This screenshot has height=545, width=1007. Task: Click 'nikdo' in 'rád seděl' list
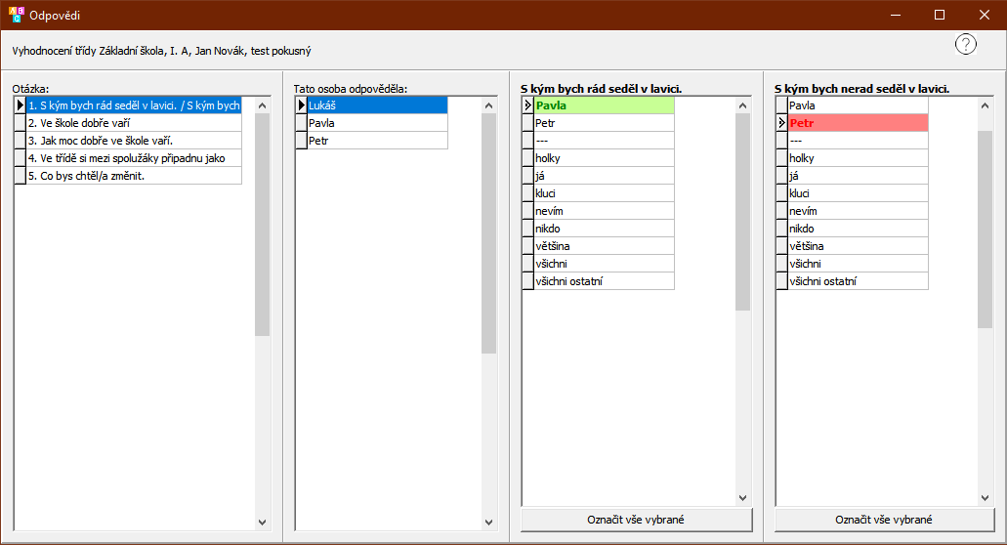pyautogui.click(x=604, y=229)
